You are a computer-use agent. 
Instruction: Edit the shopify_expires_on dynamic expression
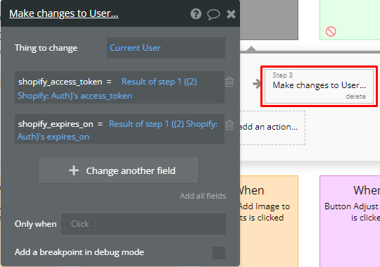(118, 130)
